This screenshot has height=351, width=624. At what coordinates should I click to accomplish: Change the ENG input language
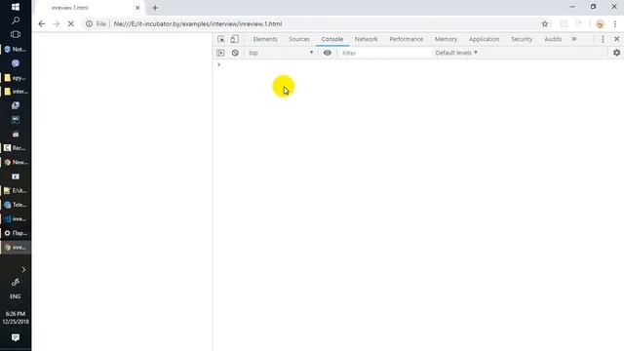pos(16,296)
